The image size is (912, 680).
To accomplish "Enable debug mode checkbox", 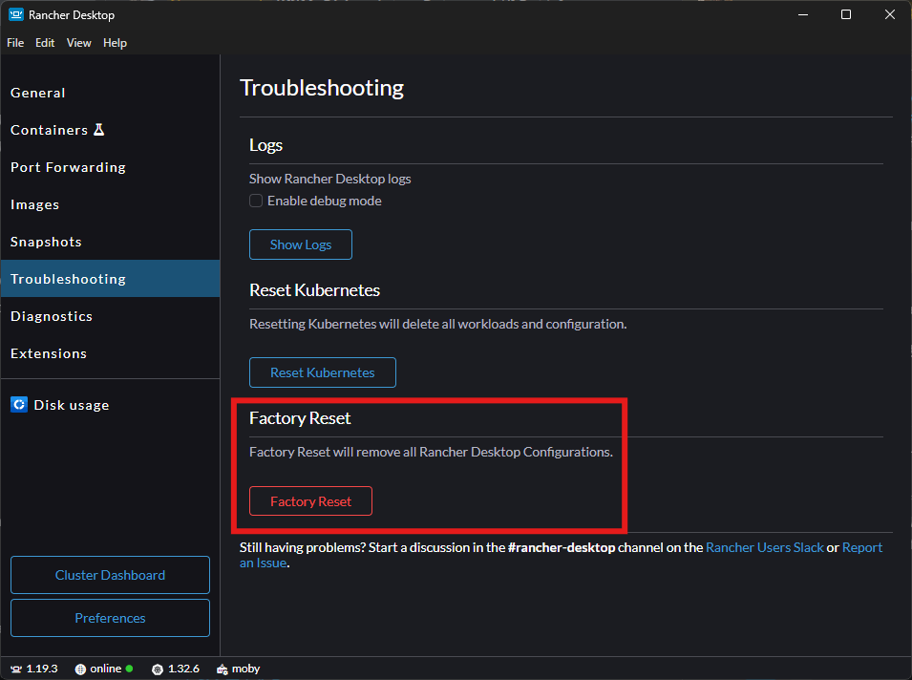I will pyautogui.click(x=256, y=201).
